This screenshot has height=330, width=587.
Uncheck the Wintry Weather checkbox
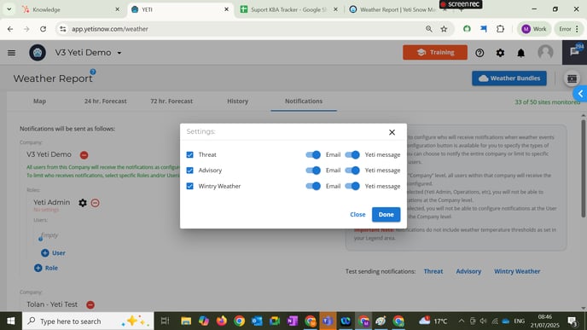(189, 186)
